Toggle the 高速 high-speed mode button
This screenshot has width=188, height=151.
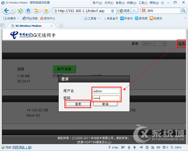(124, 11)
